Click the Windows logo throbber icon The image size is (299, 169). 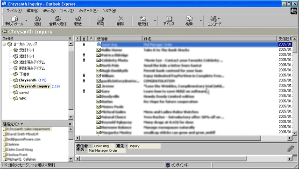point(294,11)
